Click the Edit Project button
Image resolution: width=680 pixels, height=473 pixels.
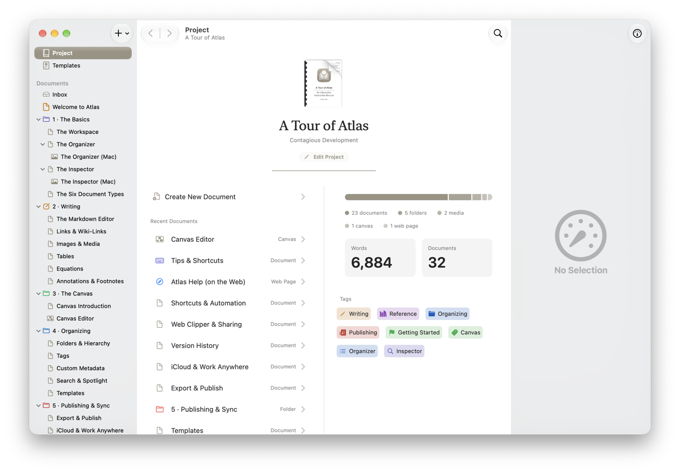click(x=324, y=157)
